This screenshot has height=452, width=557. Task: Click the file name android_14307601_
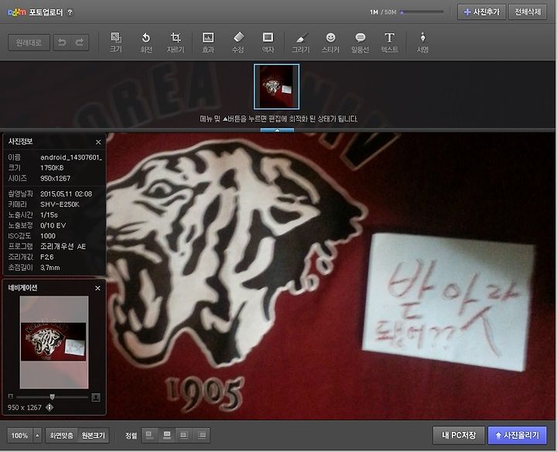(71, 157)
